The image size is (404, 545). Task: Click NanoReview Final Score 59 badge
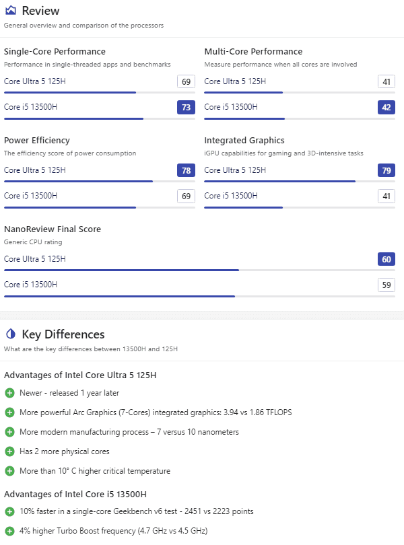(386, 285)
